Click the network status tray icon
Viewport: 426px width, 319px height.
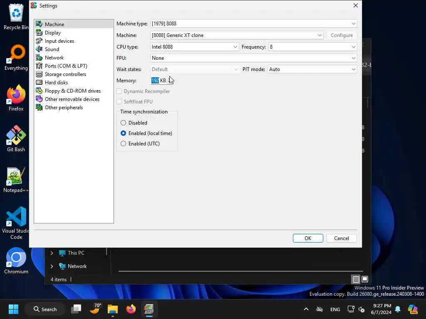(351, 309)
